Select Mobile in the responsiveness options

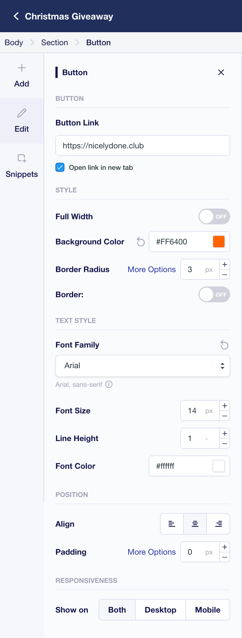tap(208, 610)
